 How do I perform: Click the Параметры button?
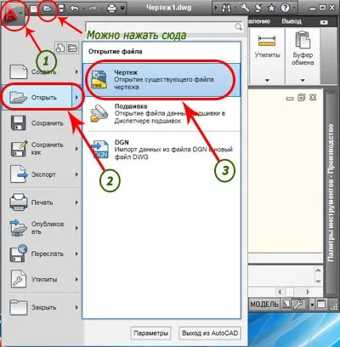(x=150, y=333)
